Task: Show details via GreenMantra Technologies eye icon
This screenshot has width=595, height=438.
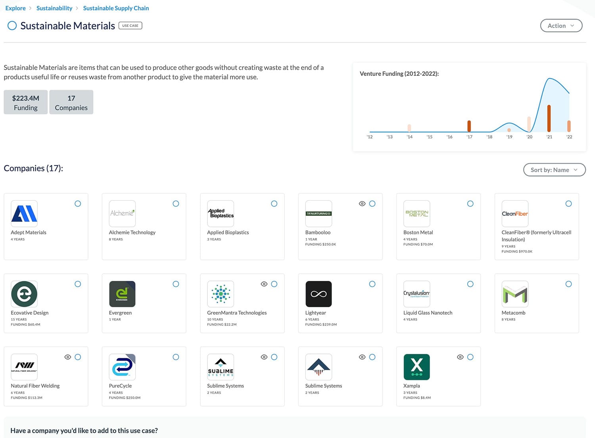Action: (264, 284)
